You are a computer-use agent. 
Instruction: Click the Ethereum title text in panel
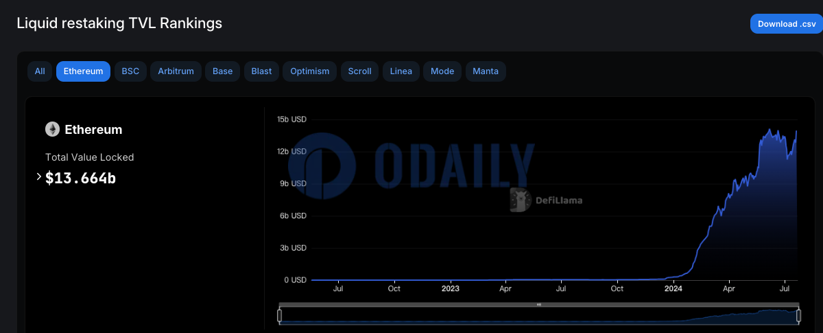tap(93, 129)
